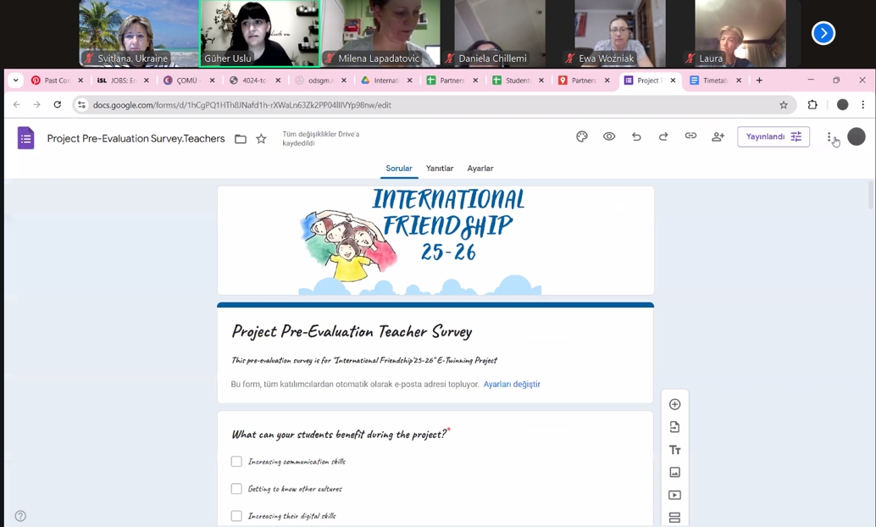
Task: Switch to the Ayarlar tab
Action: 480,169
